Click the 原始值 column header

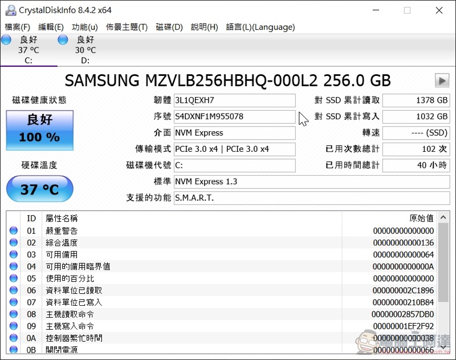tap(389, 219)
